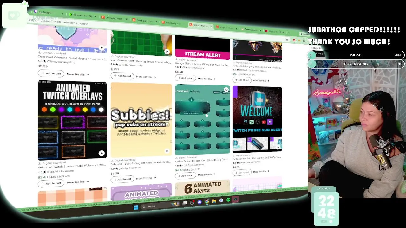Switch to the PixelsLucky tab
The width and height of the screenshot is (406, 228).
[x=173, y=23]
